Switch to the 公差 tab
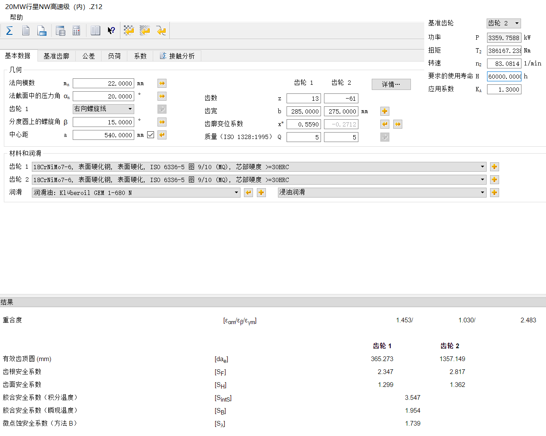Viewport: 546px width, 436px height. [x=89, y=56]
